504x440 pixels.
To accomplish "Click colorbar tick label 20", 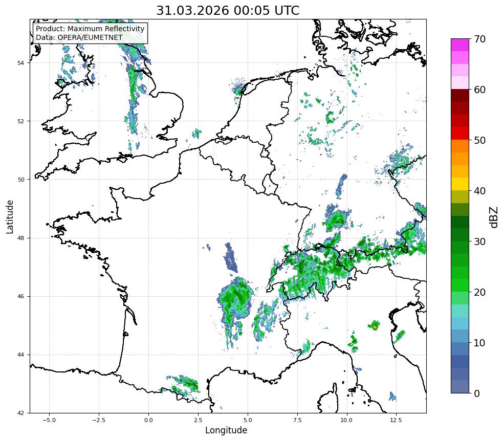I will pyautogui.click(x=479, y=292).
